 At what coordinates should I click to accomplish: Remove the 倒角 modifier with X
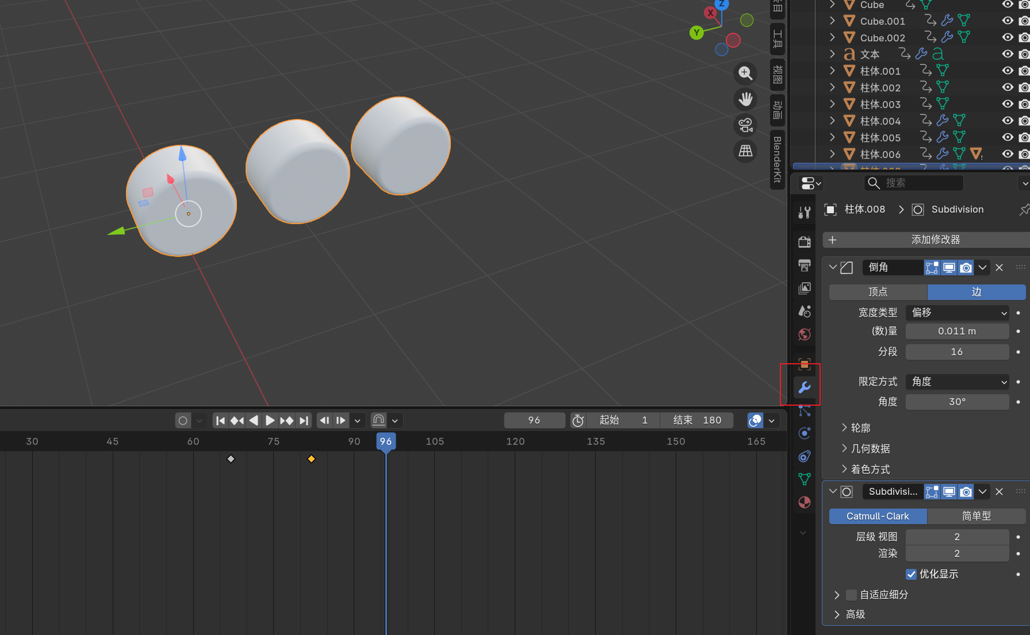point(999,267)
